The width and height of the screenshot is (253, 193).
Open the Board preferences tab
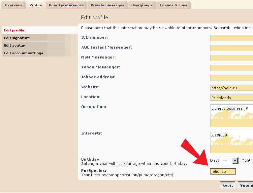tap(66, 5)
